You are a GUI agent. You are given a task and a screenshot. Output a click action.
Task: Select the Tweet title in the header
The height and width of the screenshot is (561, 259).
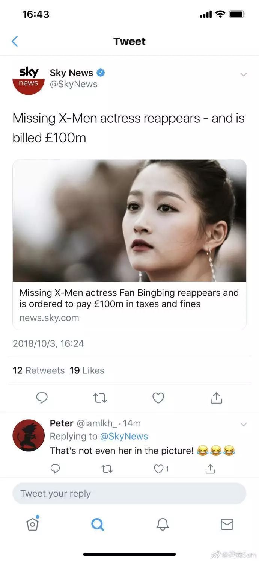pyautogui.click(x=129, y=41)
